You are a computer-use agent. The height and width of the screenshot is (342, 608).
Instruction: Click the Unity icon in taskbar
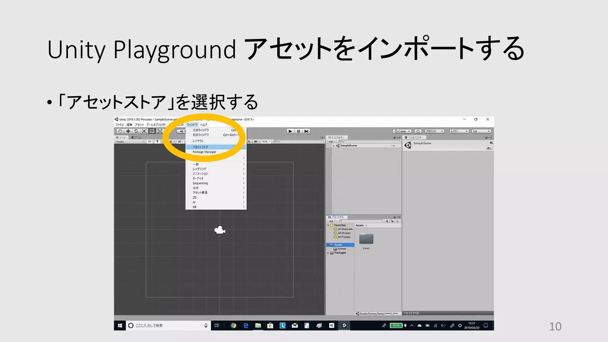coord(344,325)
